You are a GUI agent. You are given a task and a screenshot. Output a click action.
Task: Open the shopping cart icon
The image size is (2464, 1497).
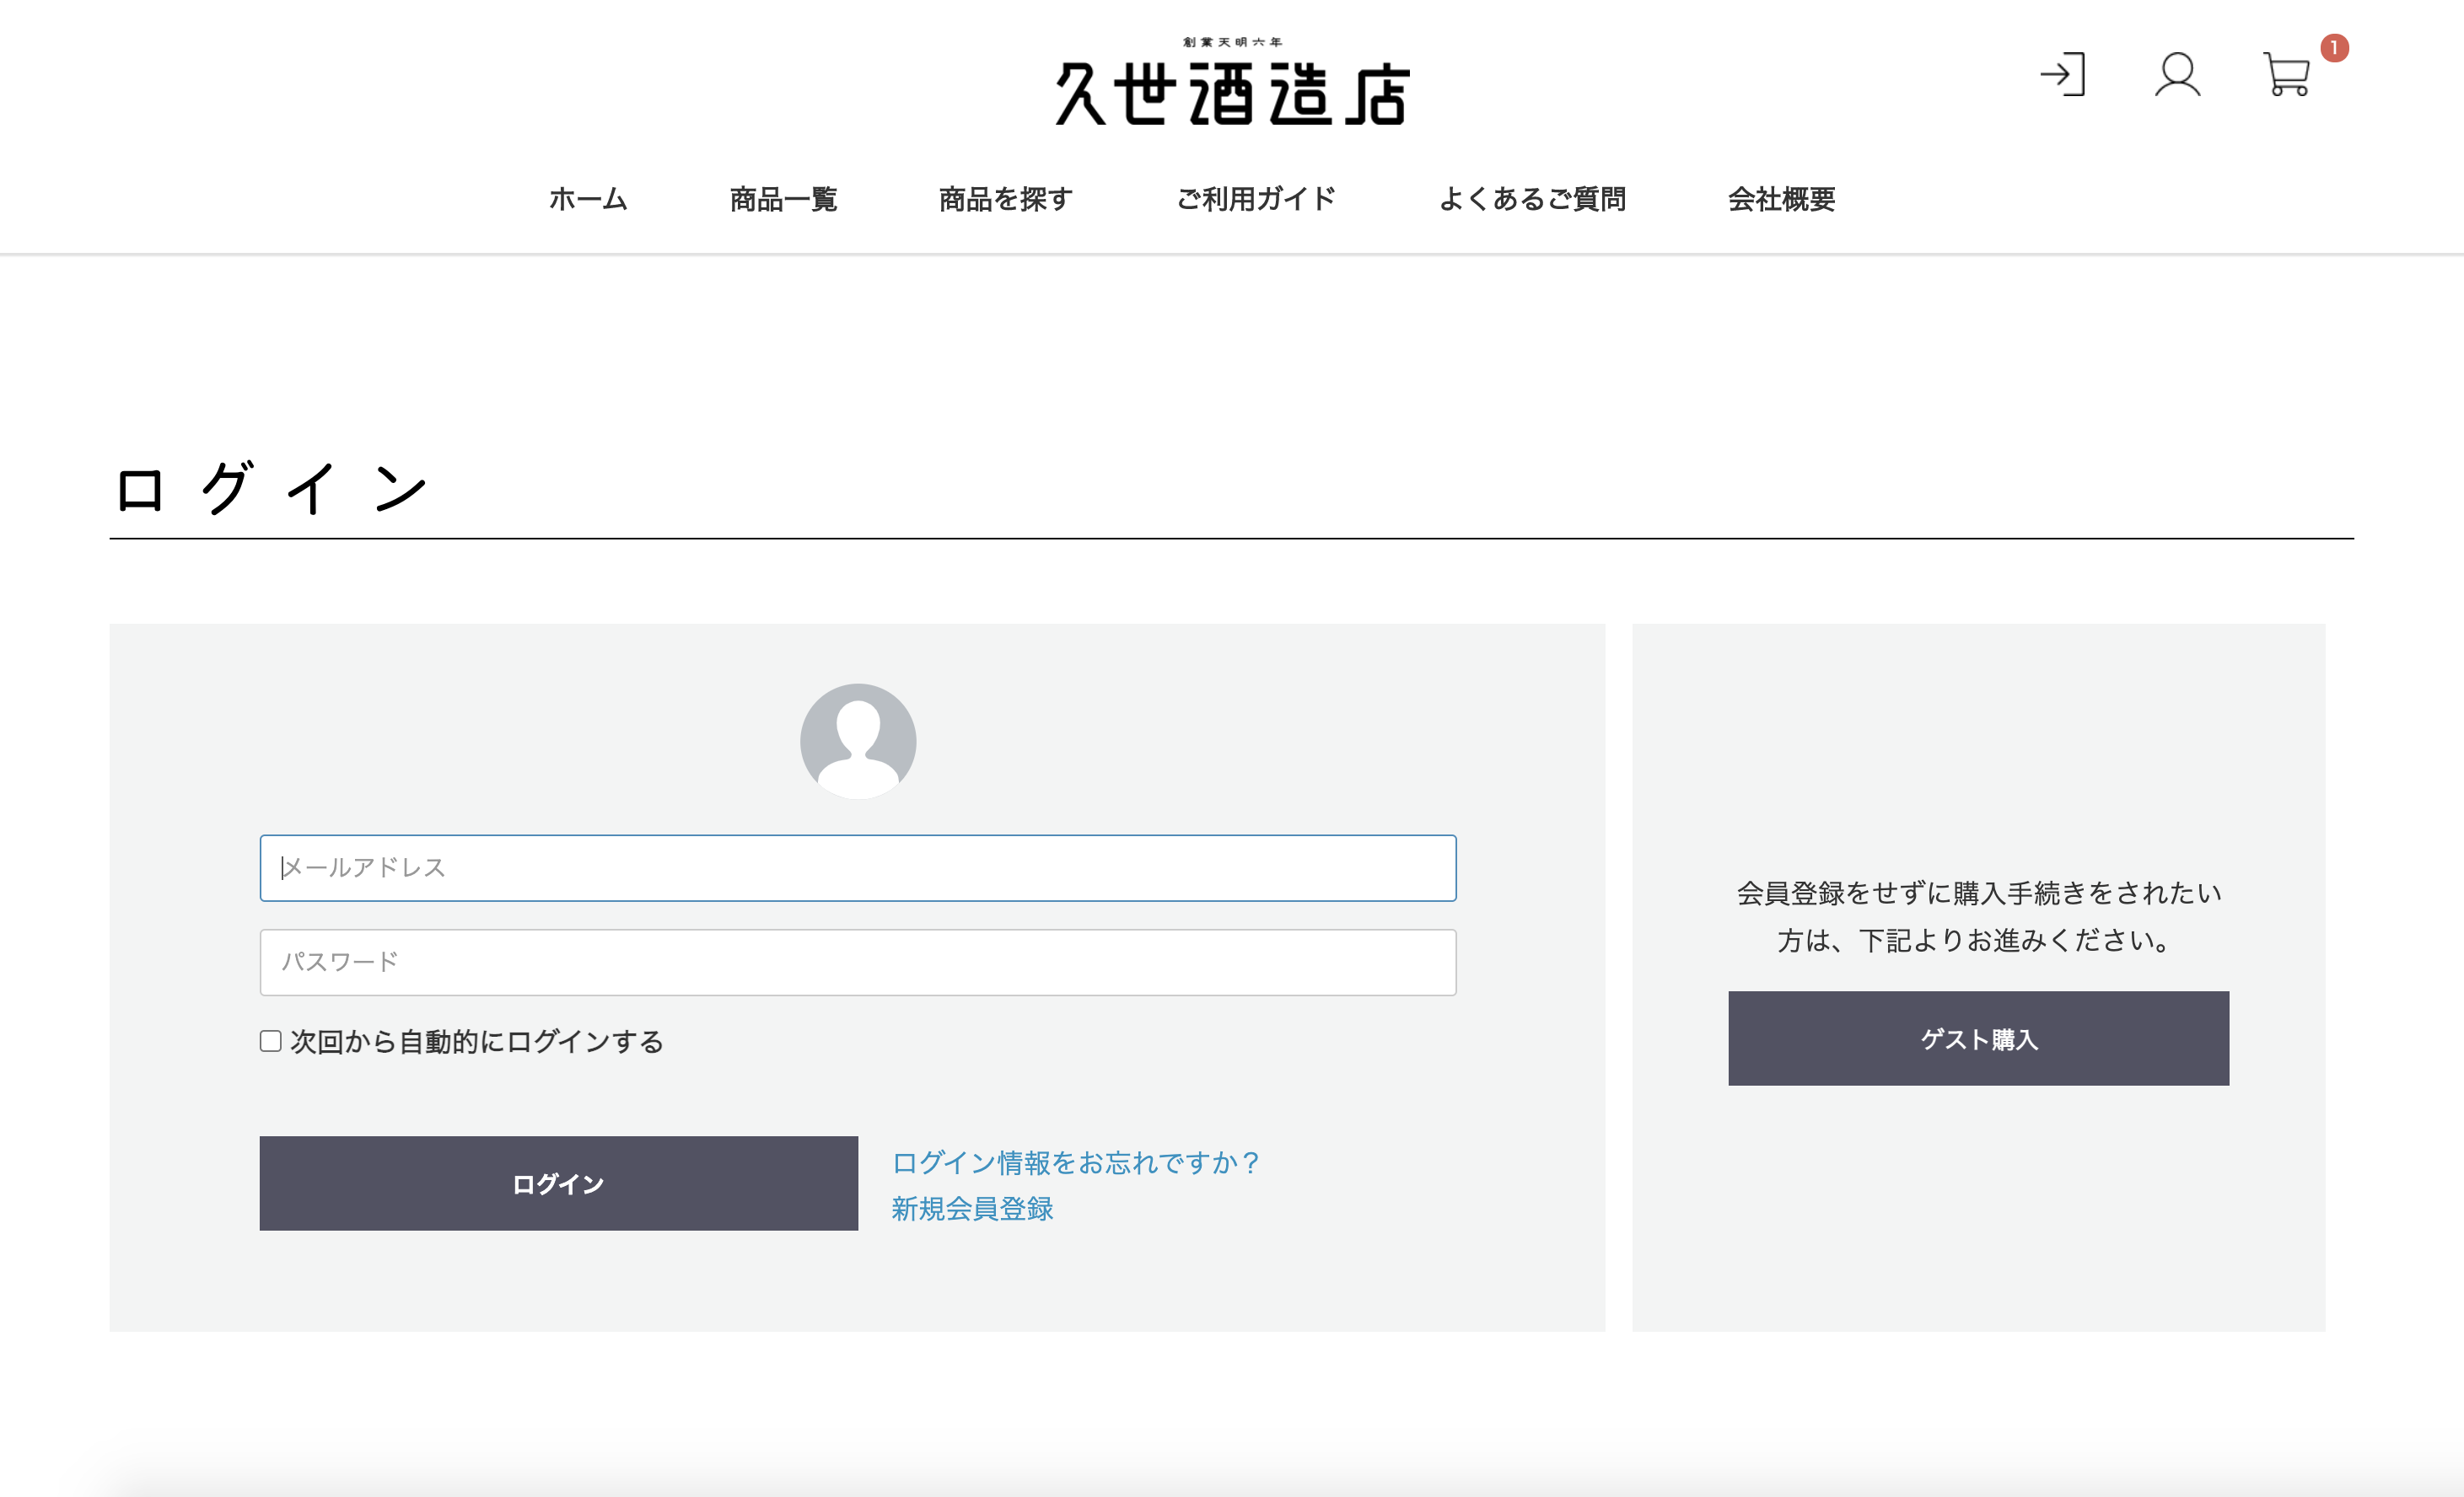2286,75
